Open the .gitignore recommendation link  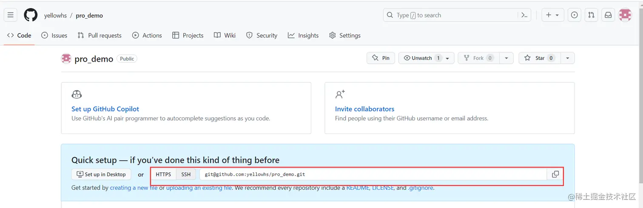click(421, 188)
